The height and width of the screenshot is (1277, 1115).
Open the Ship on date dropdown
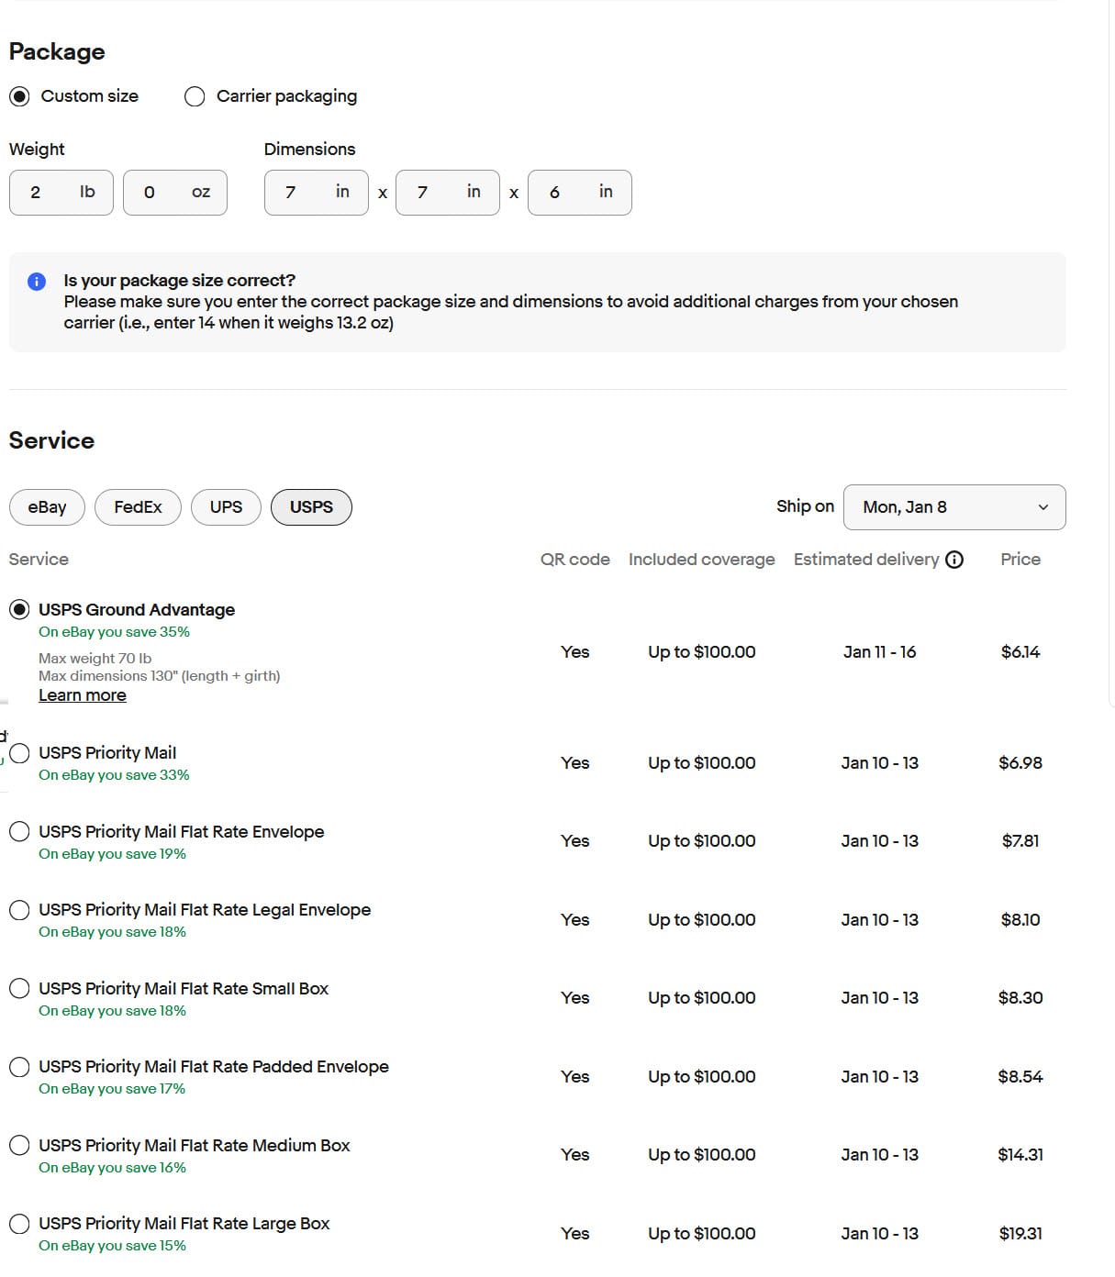click(954, 507)
